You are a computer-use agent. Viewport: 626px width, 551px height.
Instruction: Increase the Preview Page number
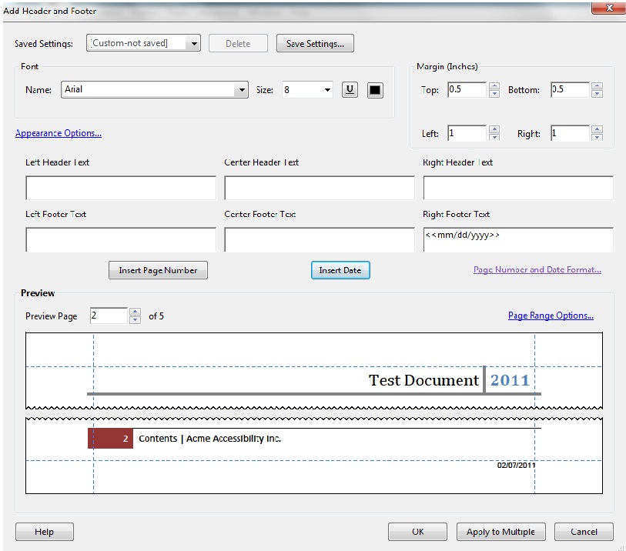tap(136, 312)
